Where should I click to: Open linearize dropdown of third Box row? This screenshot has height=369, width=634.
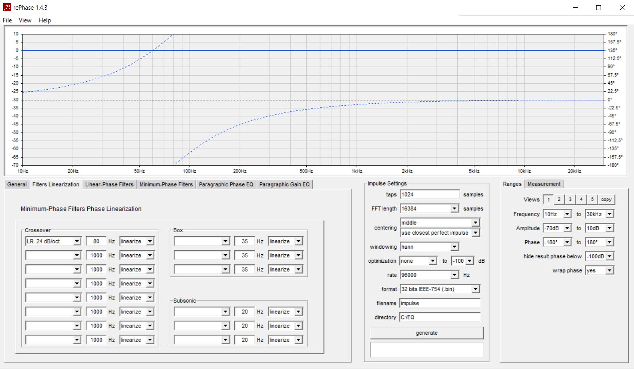(x=286, y=269)
